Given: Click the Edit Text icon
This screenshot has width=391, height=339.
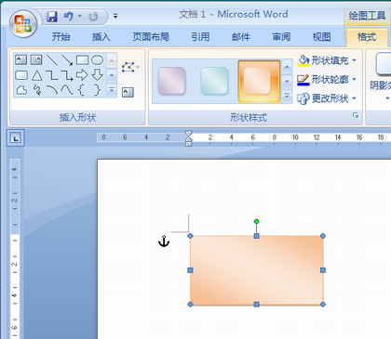Looking at the screenshot, I should coord(128,92).
